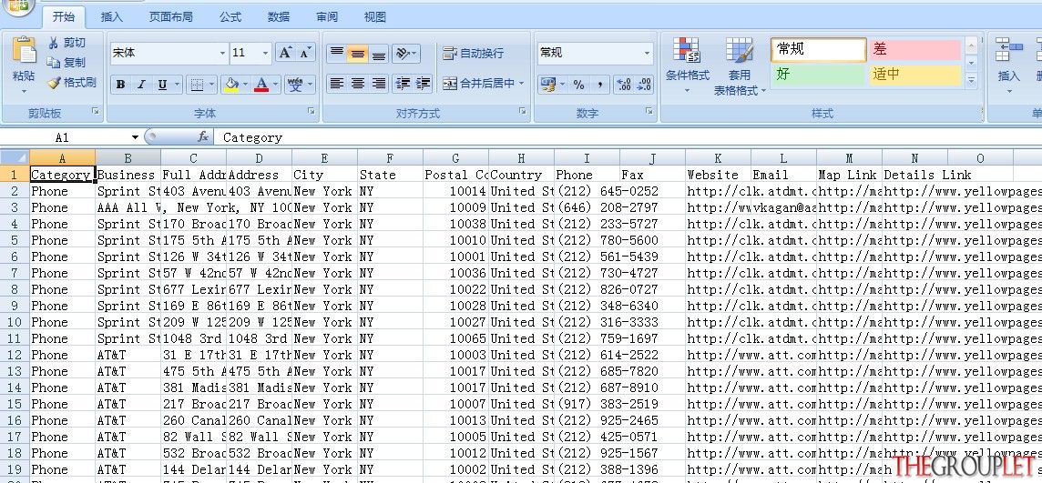Click the Office button logo

(x=18, y=6)
